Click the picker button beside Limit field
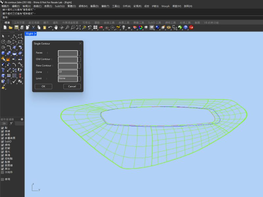This screenshot has height=197, width=263. (x=79, y=79)
